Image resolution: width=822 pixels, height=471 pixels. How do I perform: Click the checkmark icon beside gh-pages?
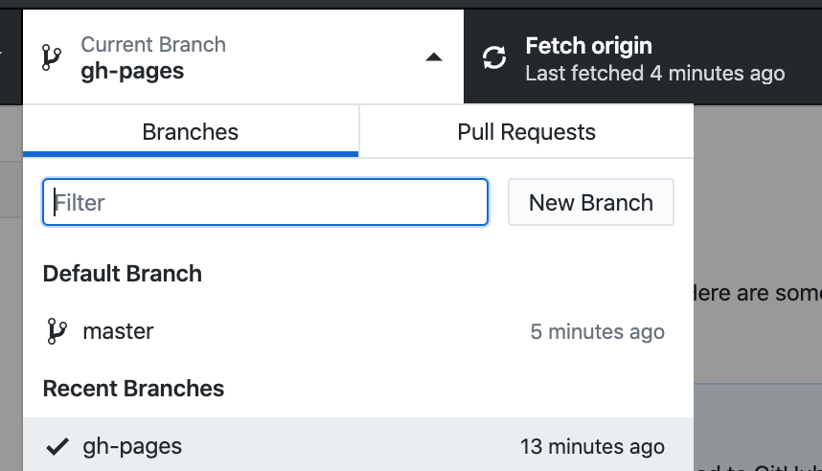coord(57,446)
